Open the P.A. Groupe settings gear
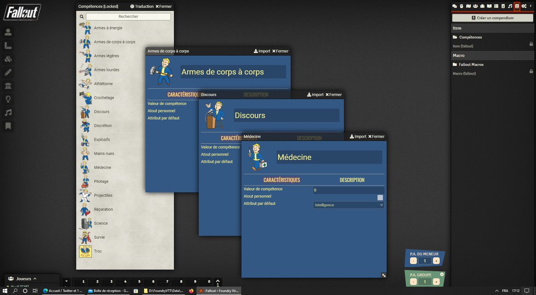The height and width of the screenshot is (295, 536). coord(442,274)
